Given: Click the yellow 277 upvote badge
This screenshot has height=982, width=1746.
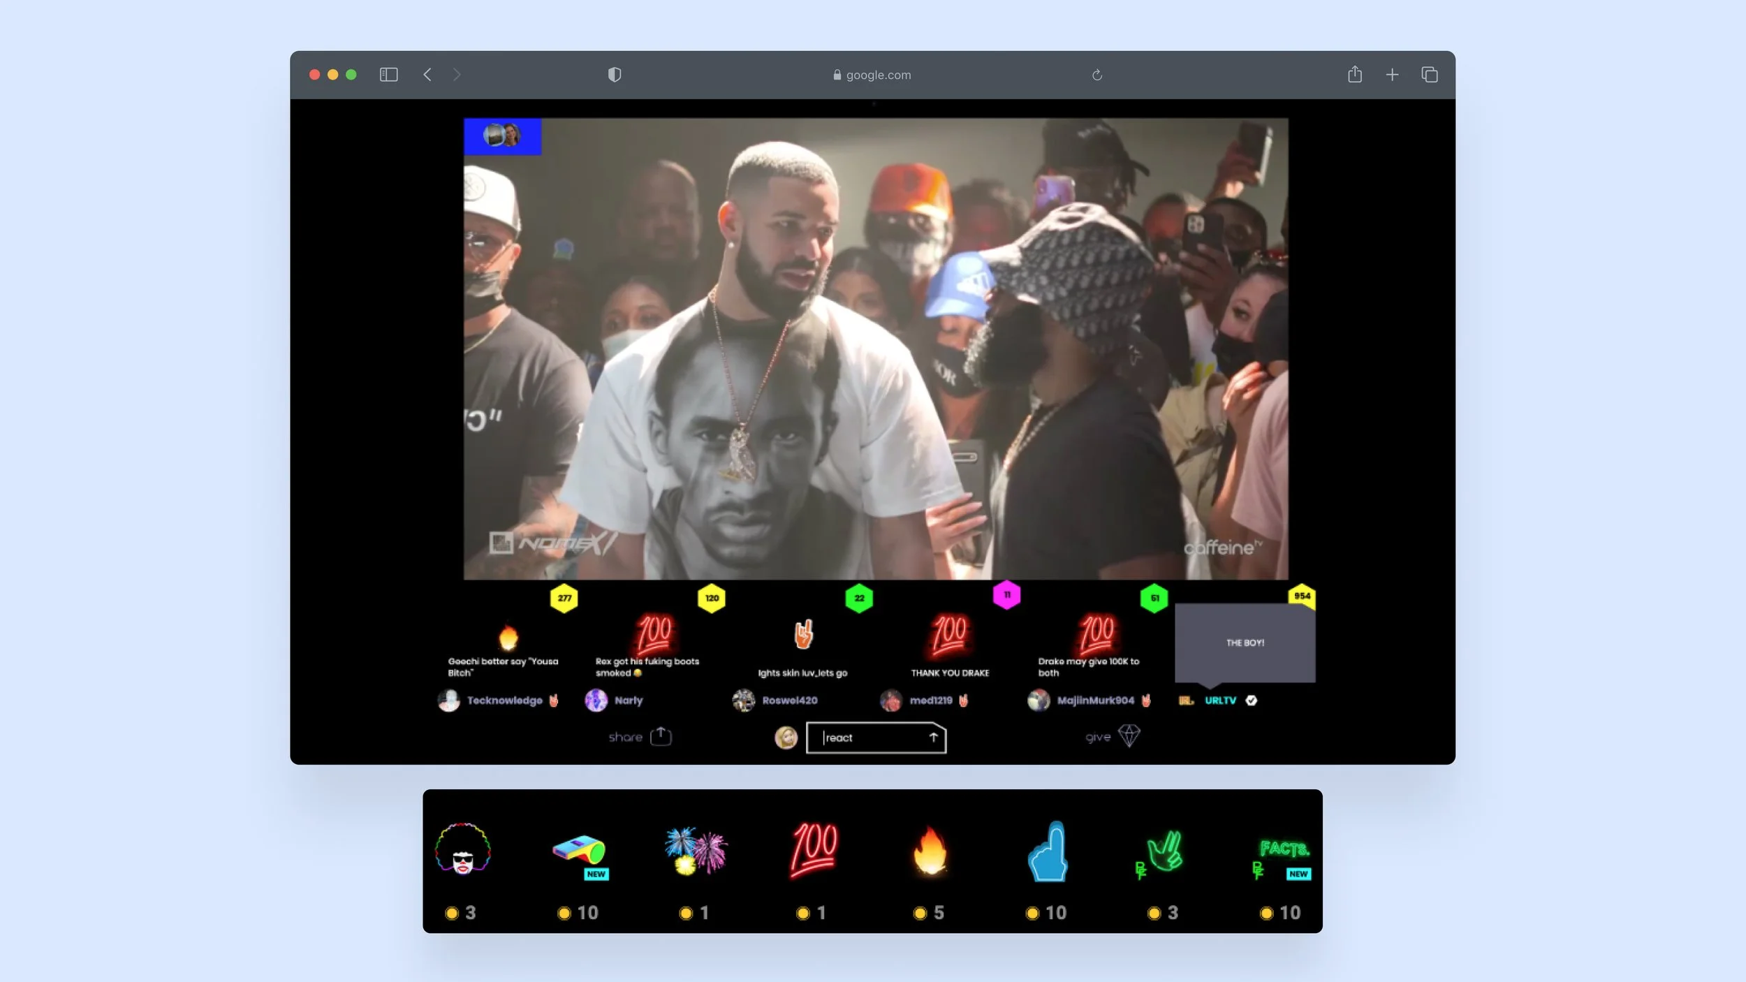Looking at the screenshot, I should click(564, 598).
